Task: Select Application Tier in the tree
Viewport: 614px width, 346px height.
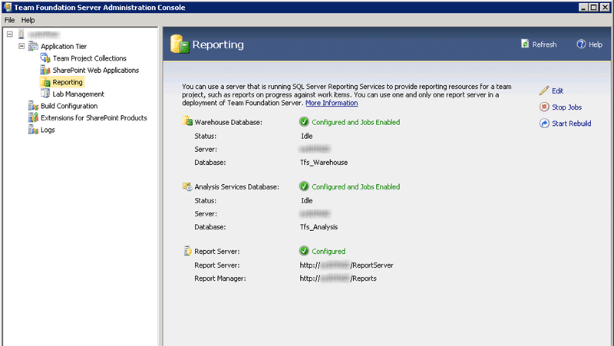Action: (x=64, y=46)
